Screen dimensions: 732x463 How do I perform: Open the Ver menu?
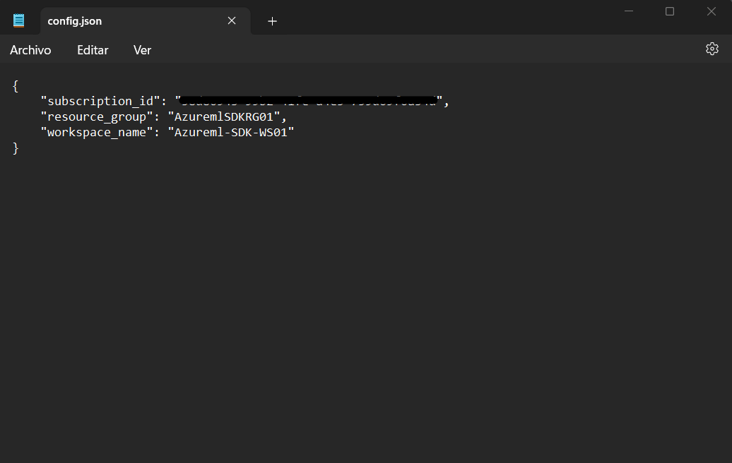coord(143,50)
